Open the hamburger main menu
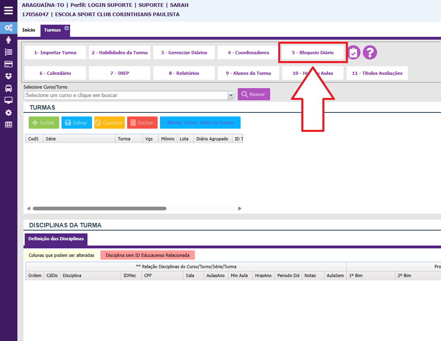The image size is (441, 341). 9,11
